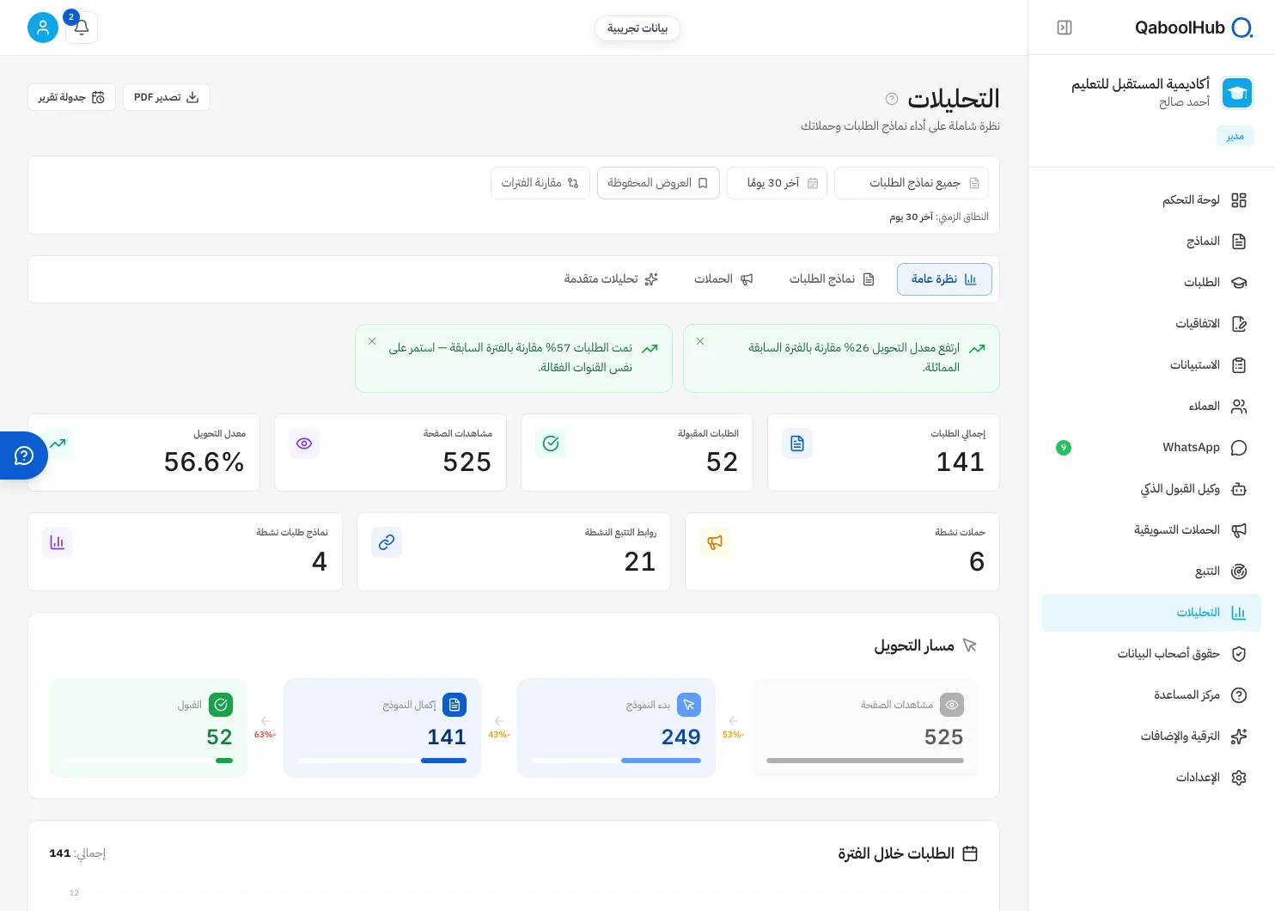Open user profile avatar

tap(43, 28)
